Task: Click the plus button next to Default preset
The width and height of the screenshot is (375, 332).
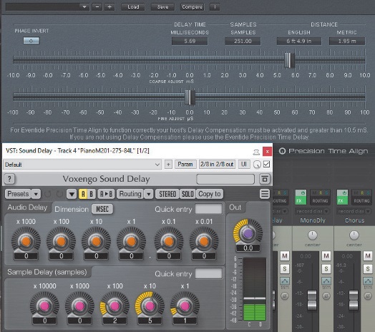Action: 168,165
